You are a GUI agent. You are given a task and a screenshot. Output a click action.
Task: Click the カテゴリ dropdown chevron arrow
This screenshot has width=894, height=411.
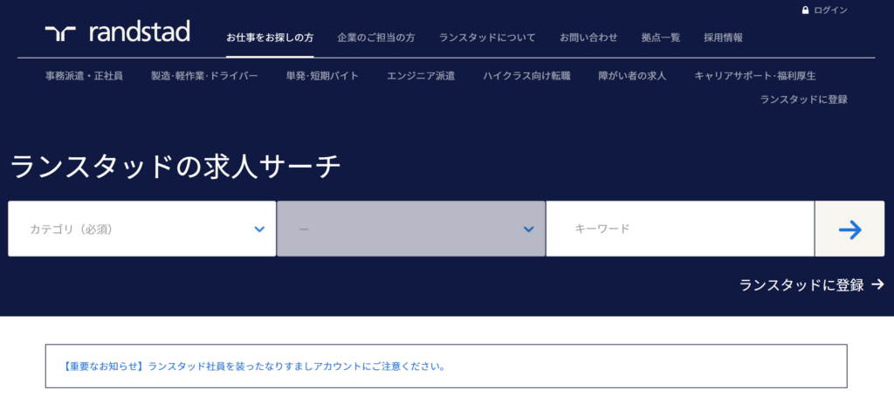click(259, 229)
